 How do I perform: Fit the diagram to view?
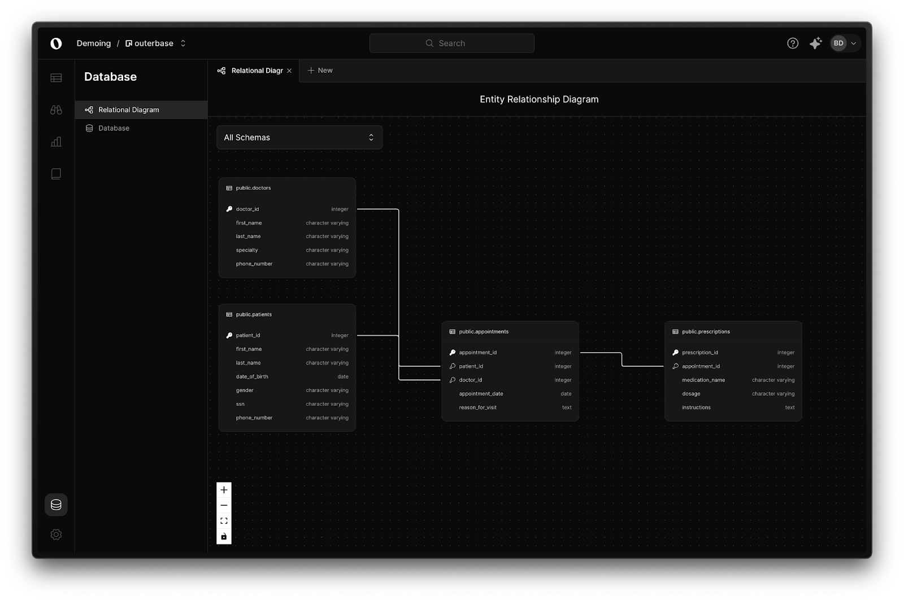tap(224, 521)
